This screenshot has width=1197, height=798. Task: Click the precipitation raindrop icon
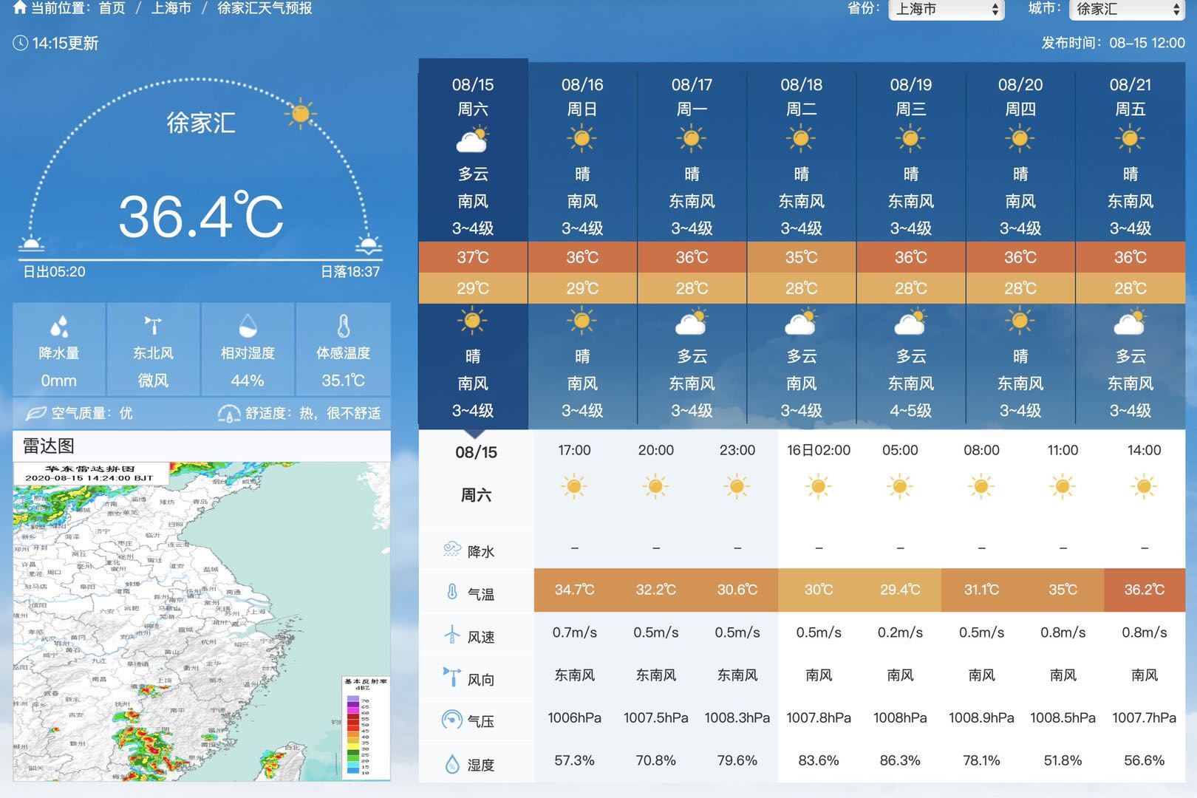pos(59,326)
